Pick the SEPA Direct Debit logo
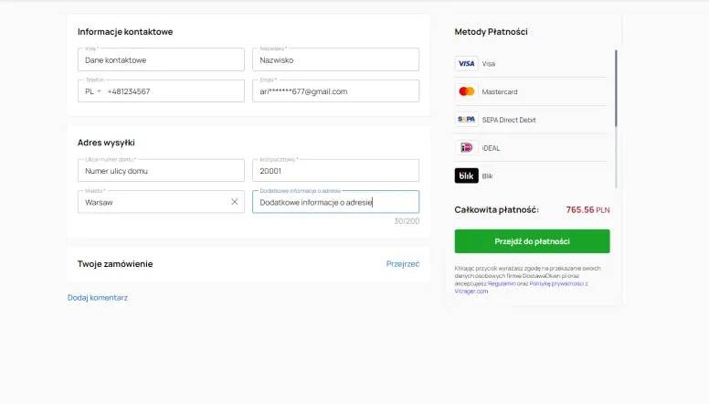Viewport: 709px width, 404px height. pyautogui.click(x=466, y=120)
